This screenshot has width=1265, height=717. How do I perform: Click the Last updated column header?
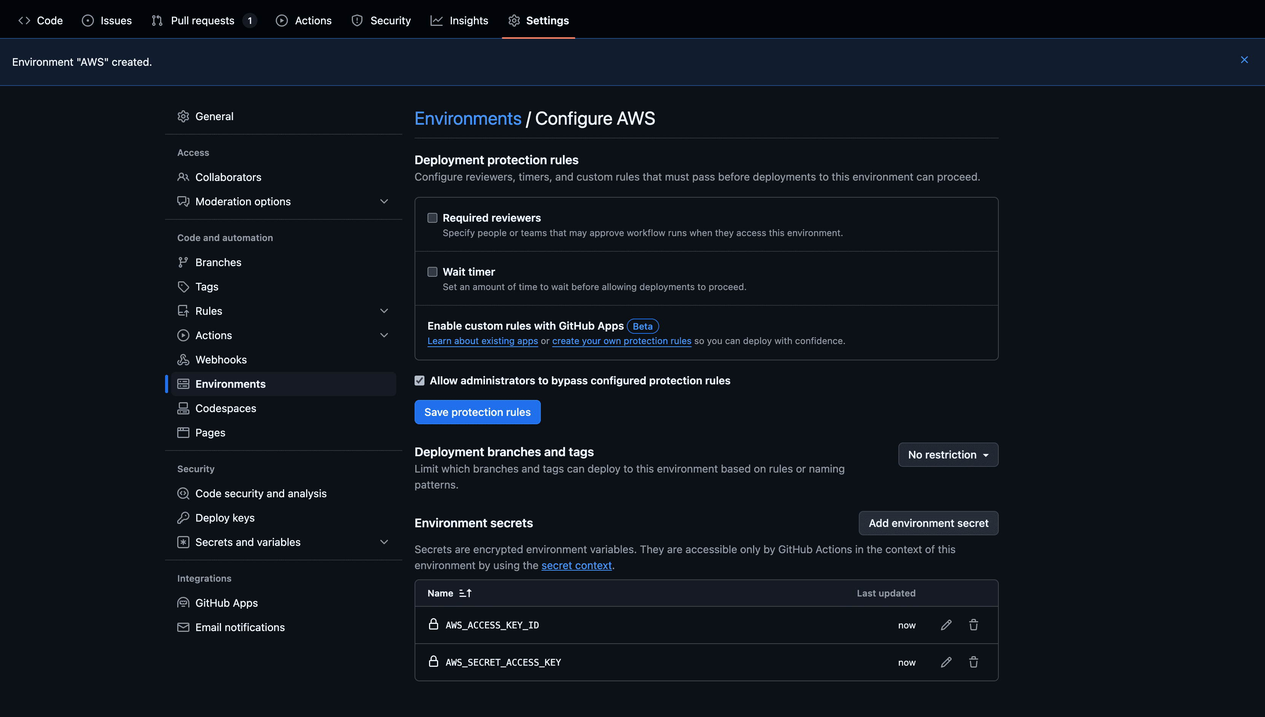886,593
